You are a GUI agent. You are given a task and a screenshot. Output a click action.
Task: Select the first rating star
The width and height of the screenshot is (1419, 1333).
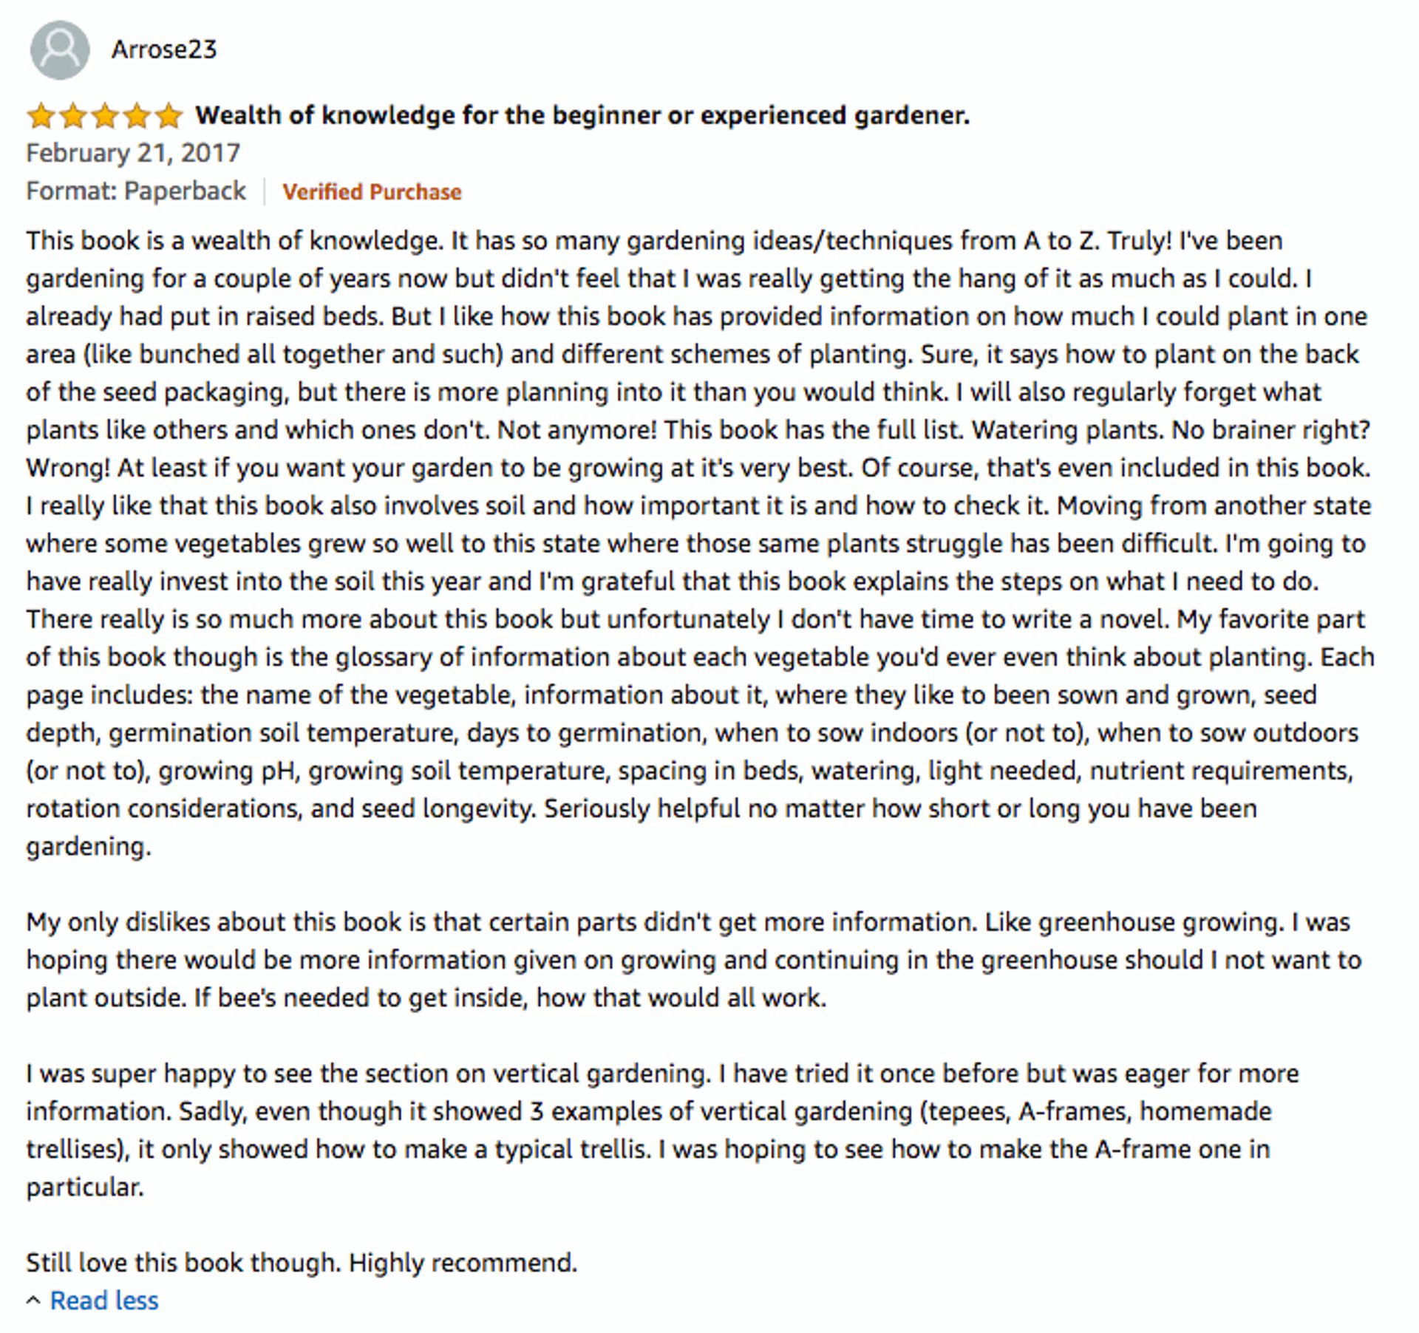click(41, 115)
